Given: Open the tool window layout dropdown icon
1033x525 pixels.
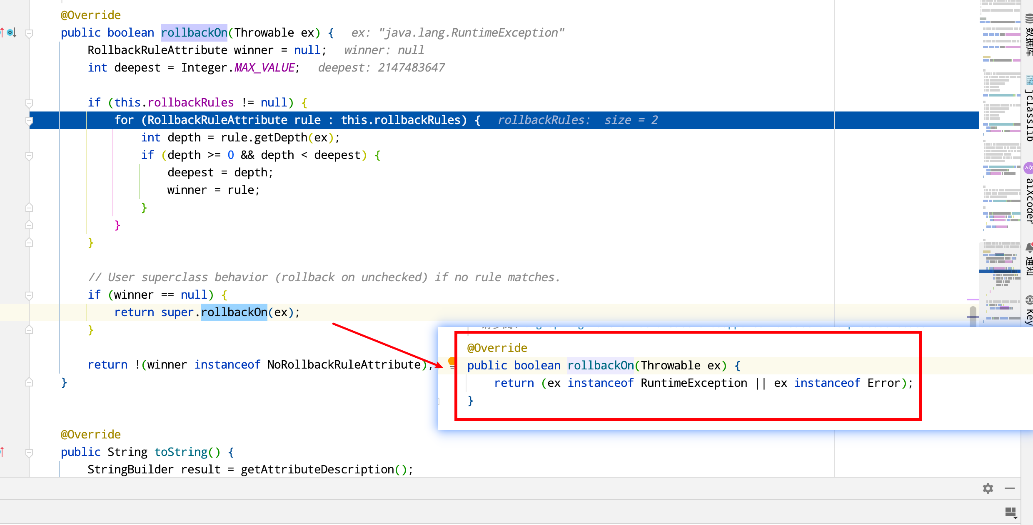Looking at the screenshot, I should click(1011, 513).
